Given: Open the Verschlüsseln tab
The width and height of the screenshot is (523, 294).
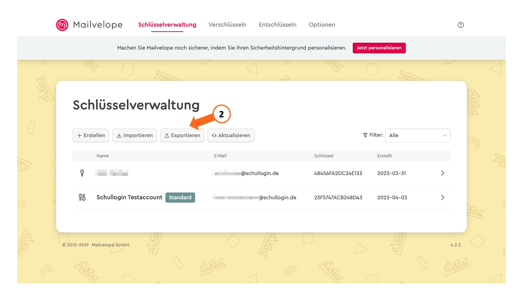Looking at the screenshot, I should point(227,25).
